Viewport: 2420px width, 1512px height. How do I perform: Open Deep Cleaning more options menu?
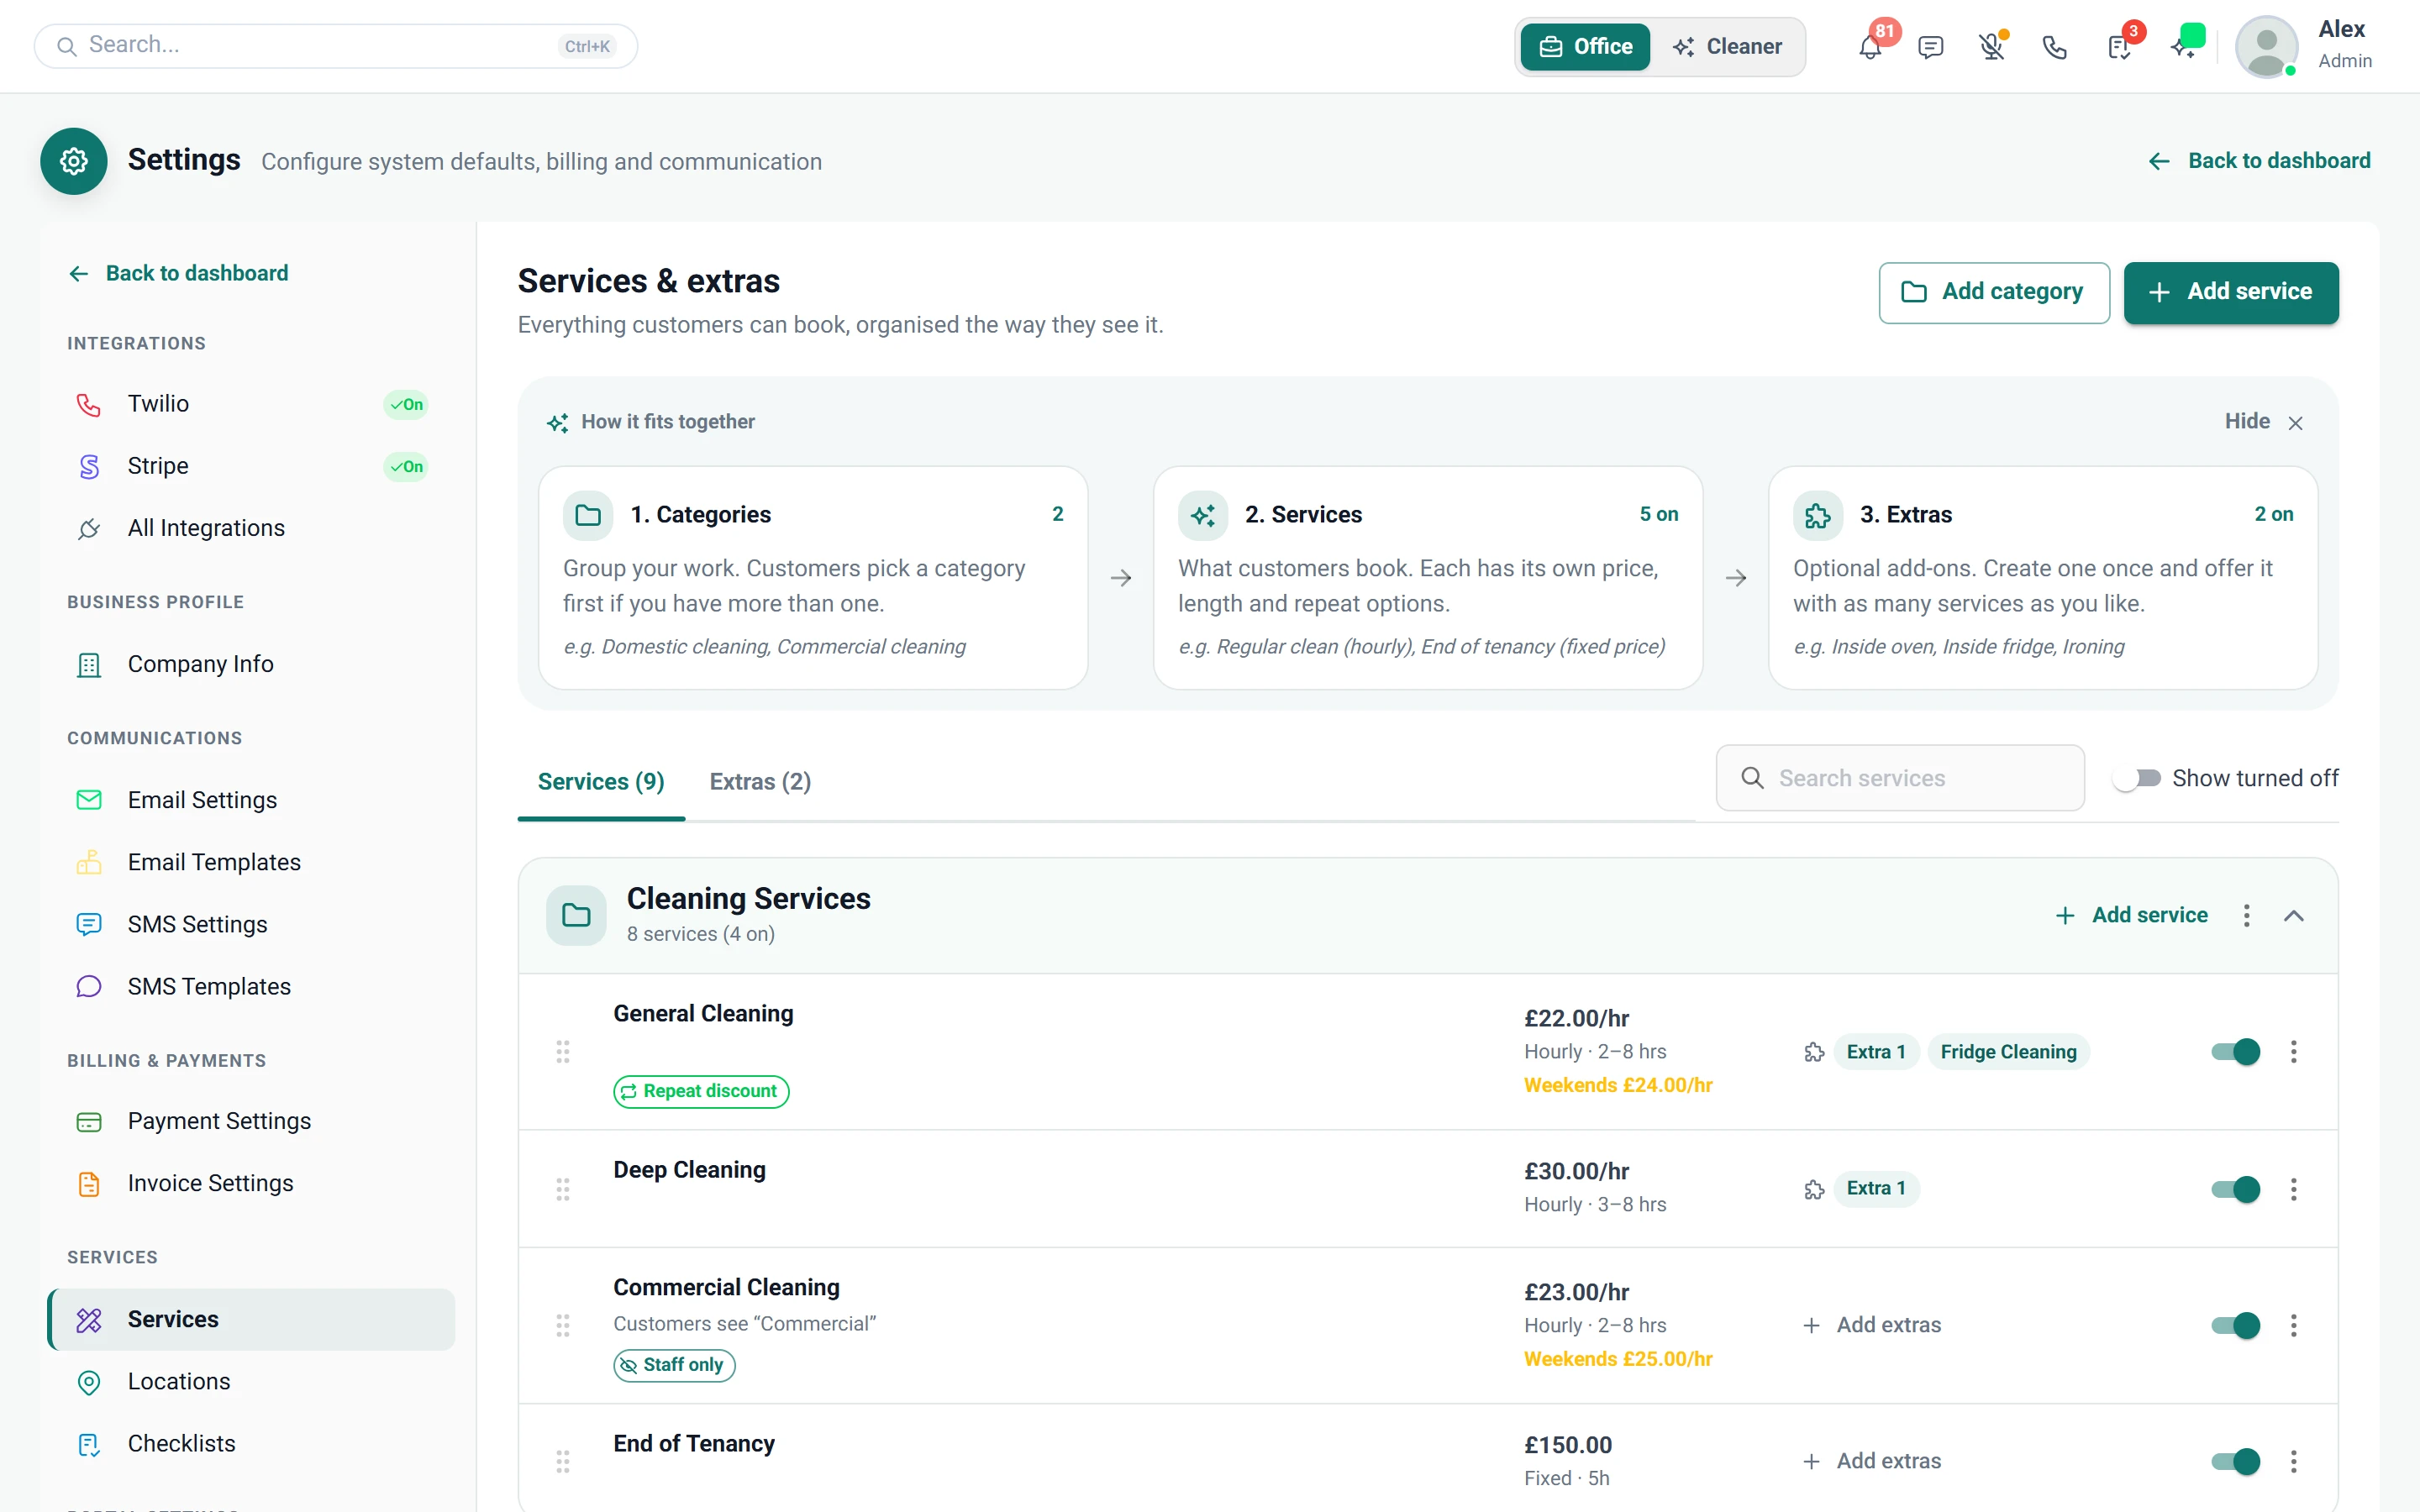[2293, 1189]
